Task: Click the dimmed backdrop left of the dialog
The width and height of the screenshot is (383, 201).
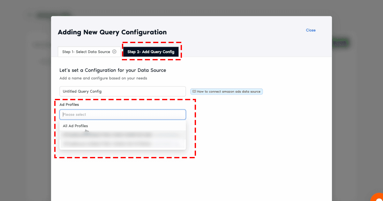Action: click(26, 112)
